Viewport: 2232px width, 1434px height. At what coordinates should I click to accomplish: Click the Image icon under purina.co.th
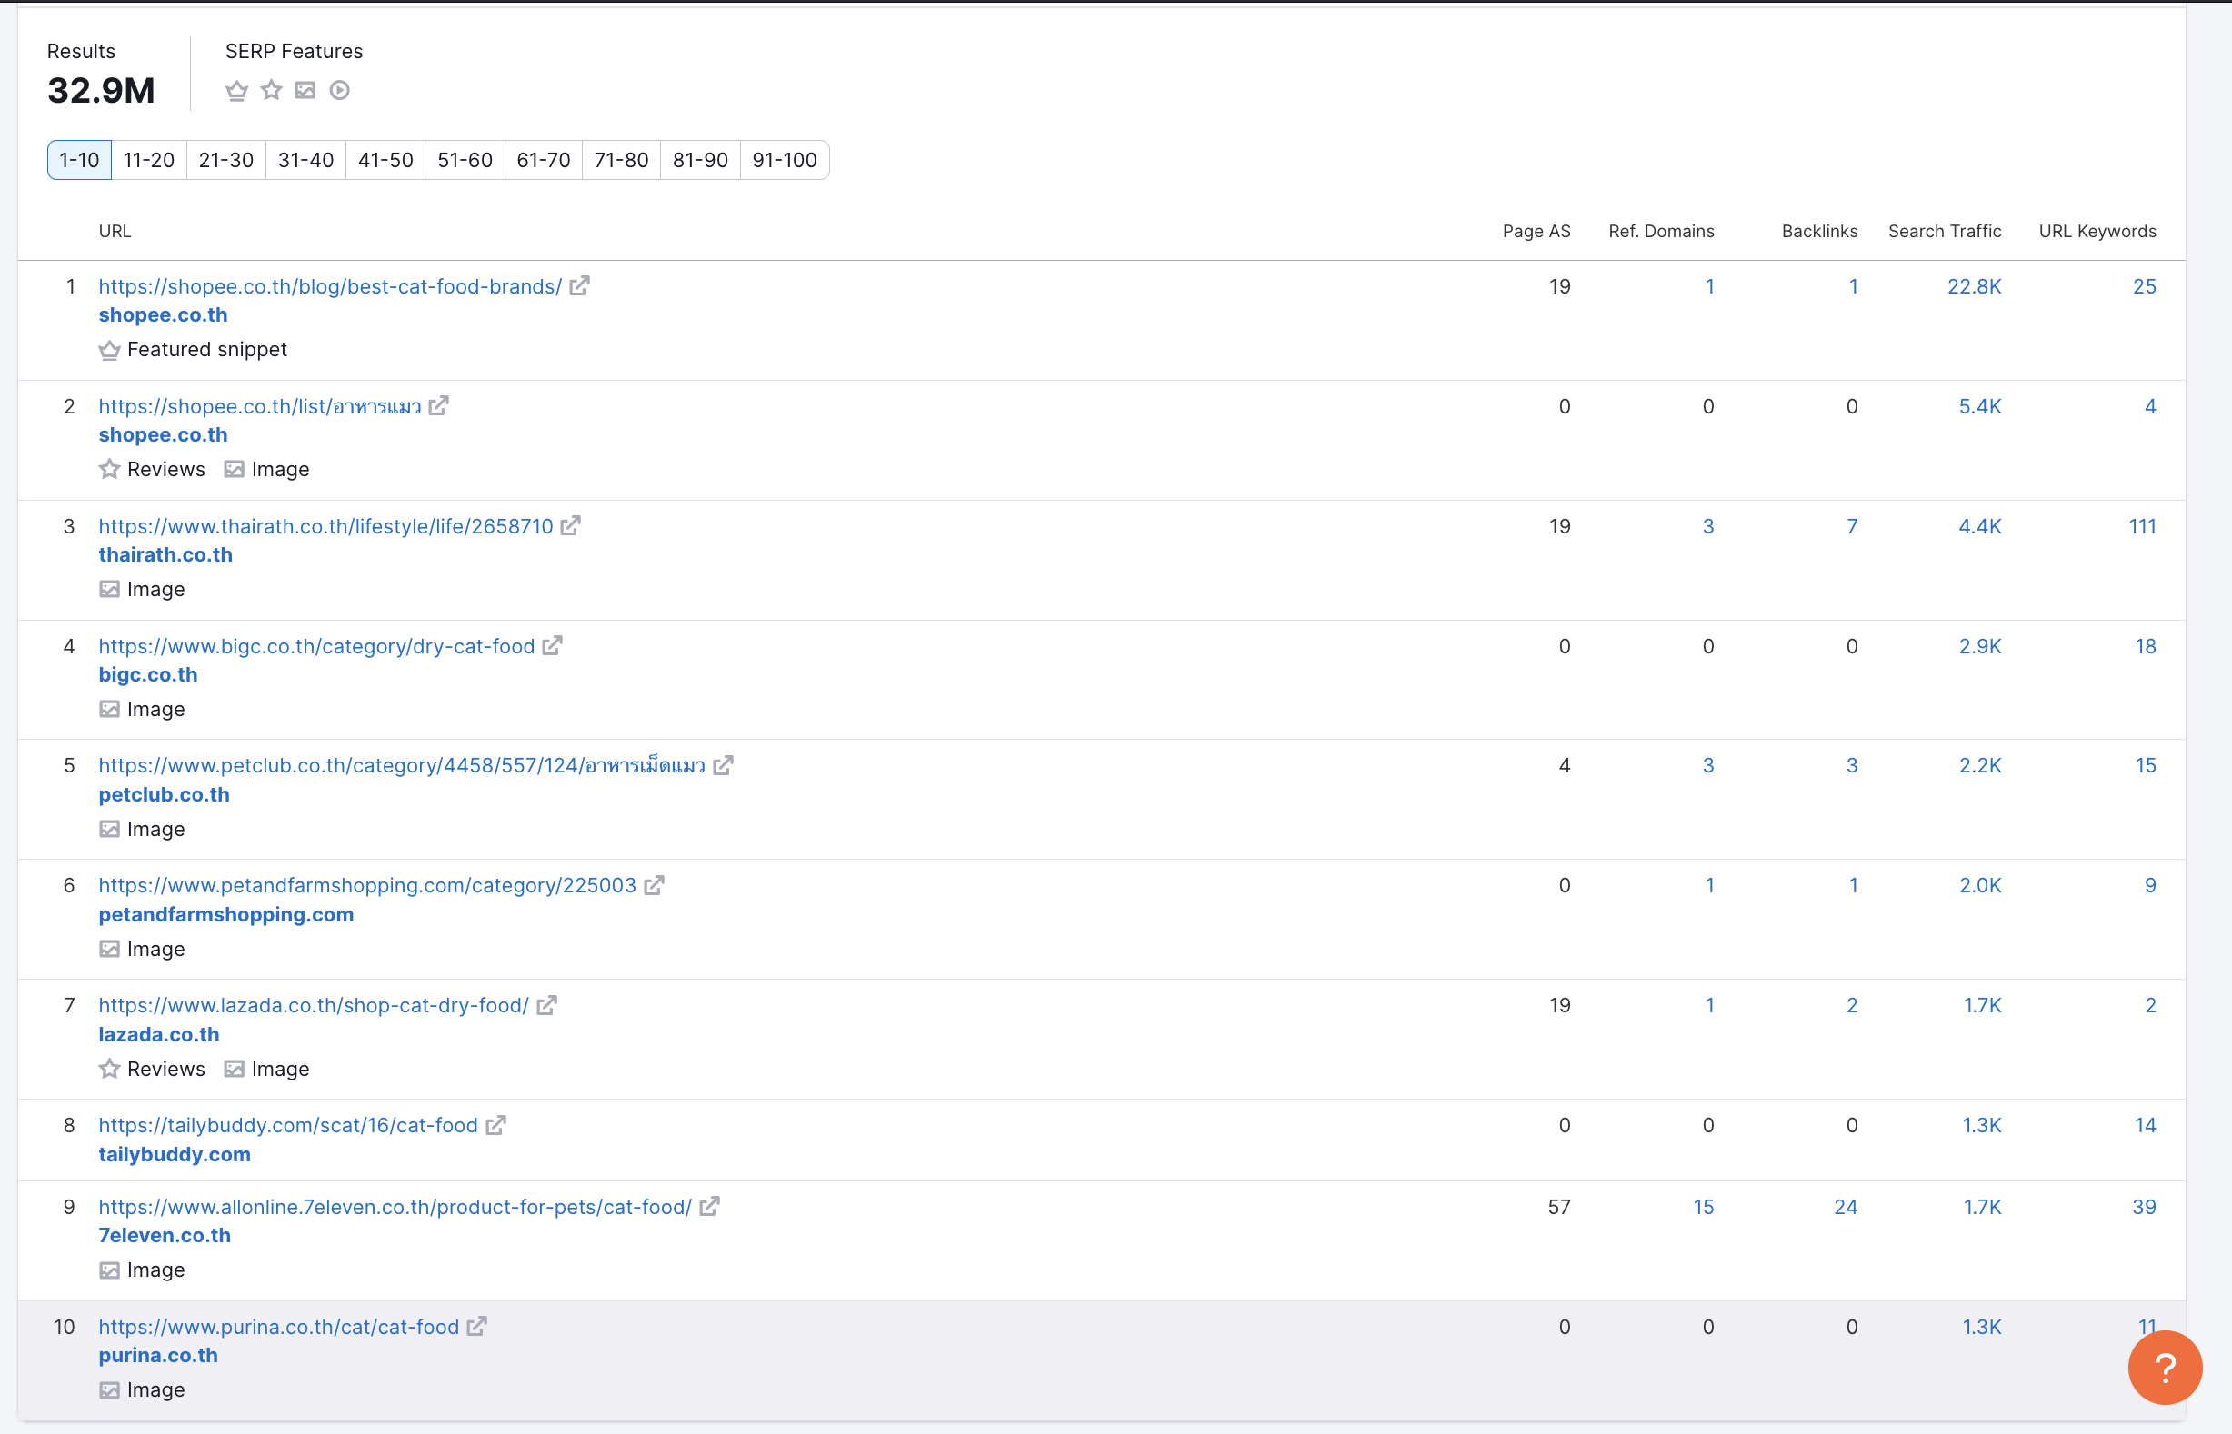click(110, 1390)
